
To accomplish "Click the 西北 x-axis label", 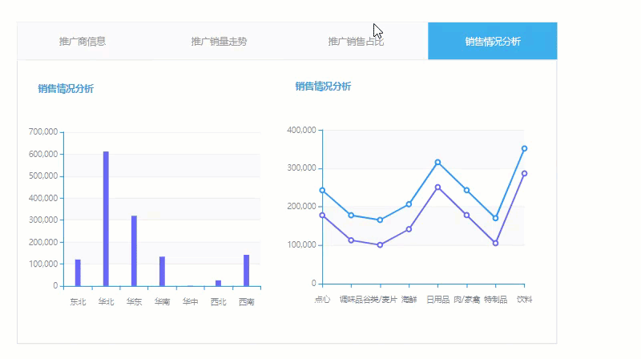I will [x=218, y=302].
